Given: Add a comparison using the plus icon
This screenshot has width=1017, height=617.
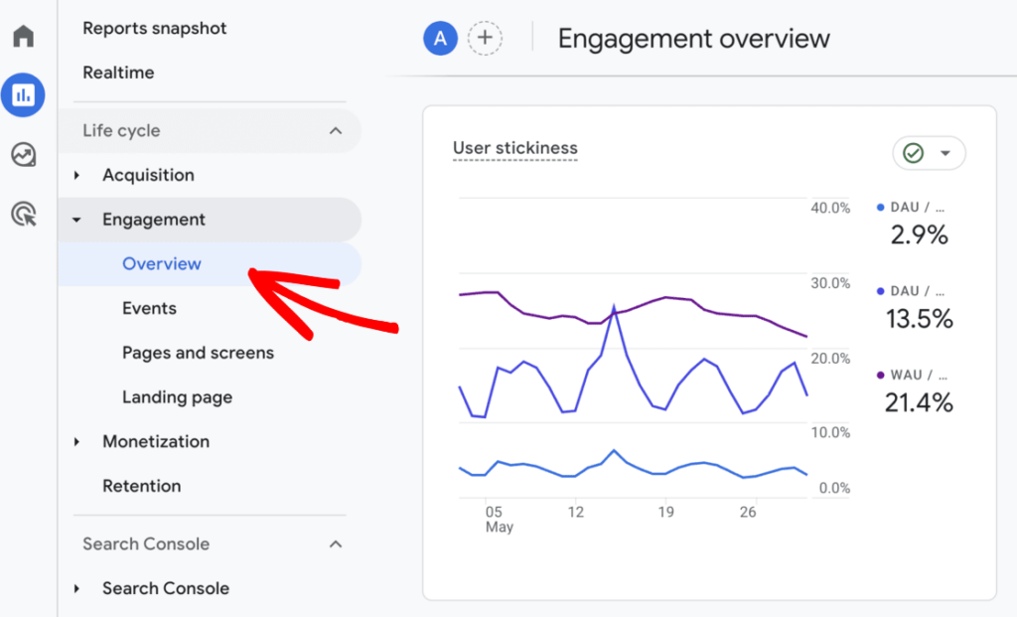Looking at the screenshot, I should (x=485, y=38).
